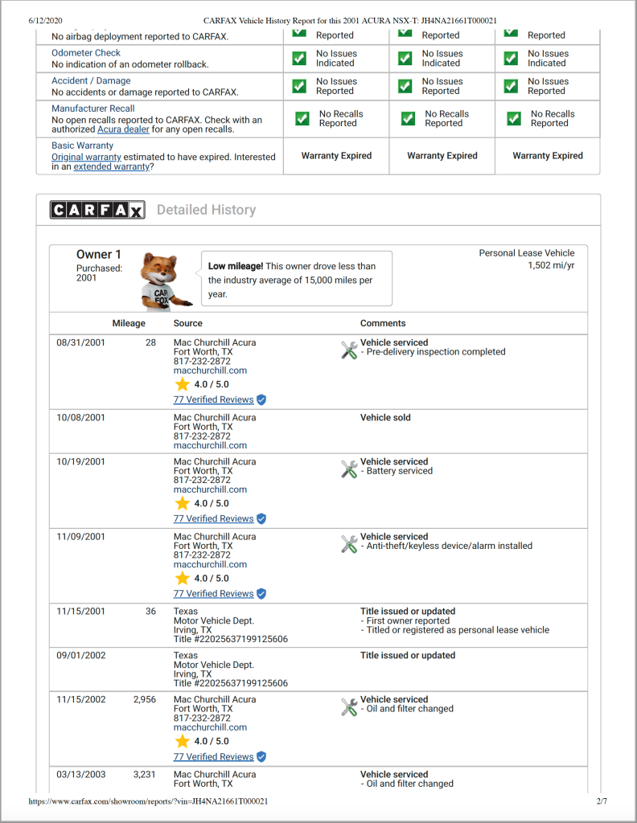Screen dimensions: 637x823
Task: Open 77 Verified Reviews in 08/31/2001 entry
Action: point(213,399)
